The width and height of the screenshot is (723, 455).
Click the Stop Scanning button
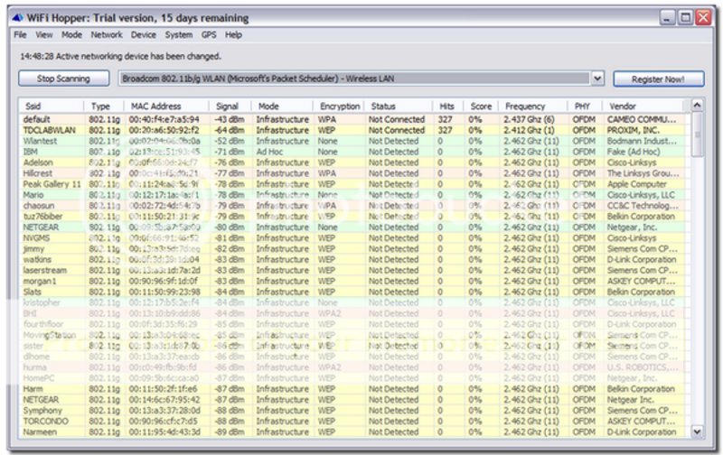tap(63, 79)
